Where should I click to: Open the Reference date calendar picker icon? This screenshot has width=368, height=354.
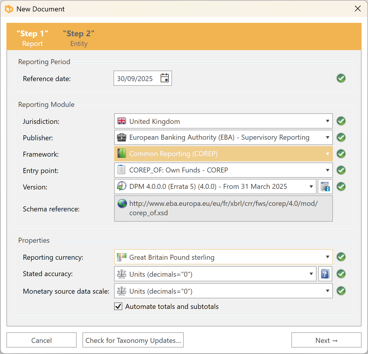tap(165, 78)
